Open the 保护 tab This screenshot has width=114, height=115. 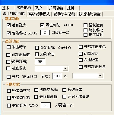click(40, 8)
